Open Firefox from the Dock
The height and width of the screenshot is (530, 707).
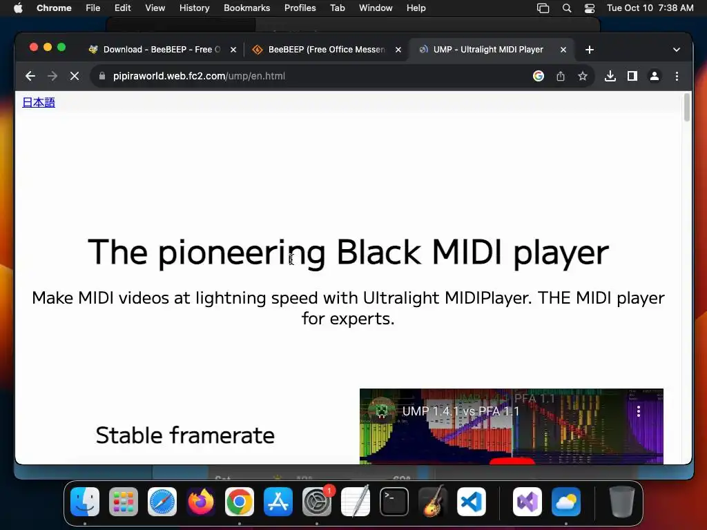click(201, 502)
